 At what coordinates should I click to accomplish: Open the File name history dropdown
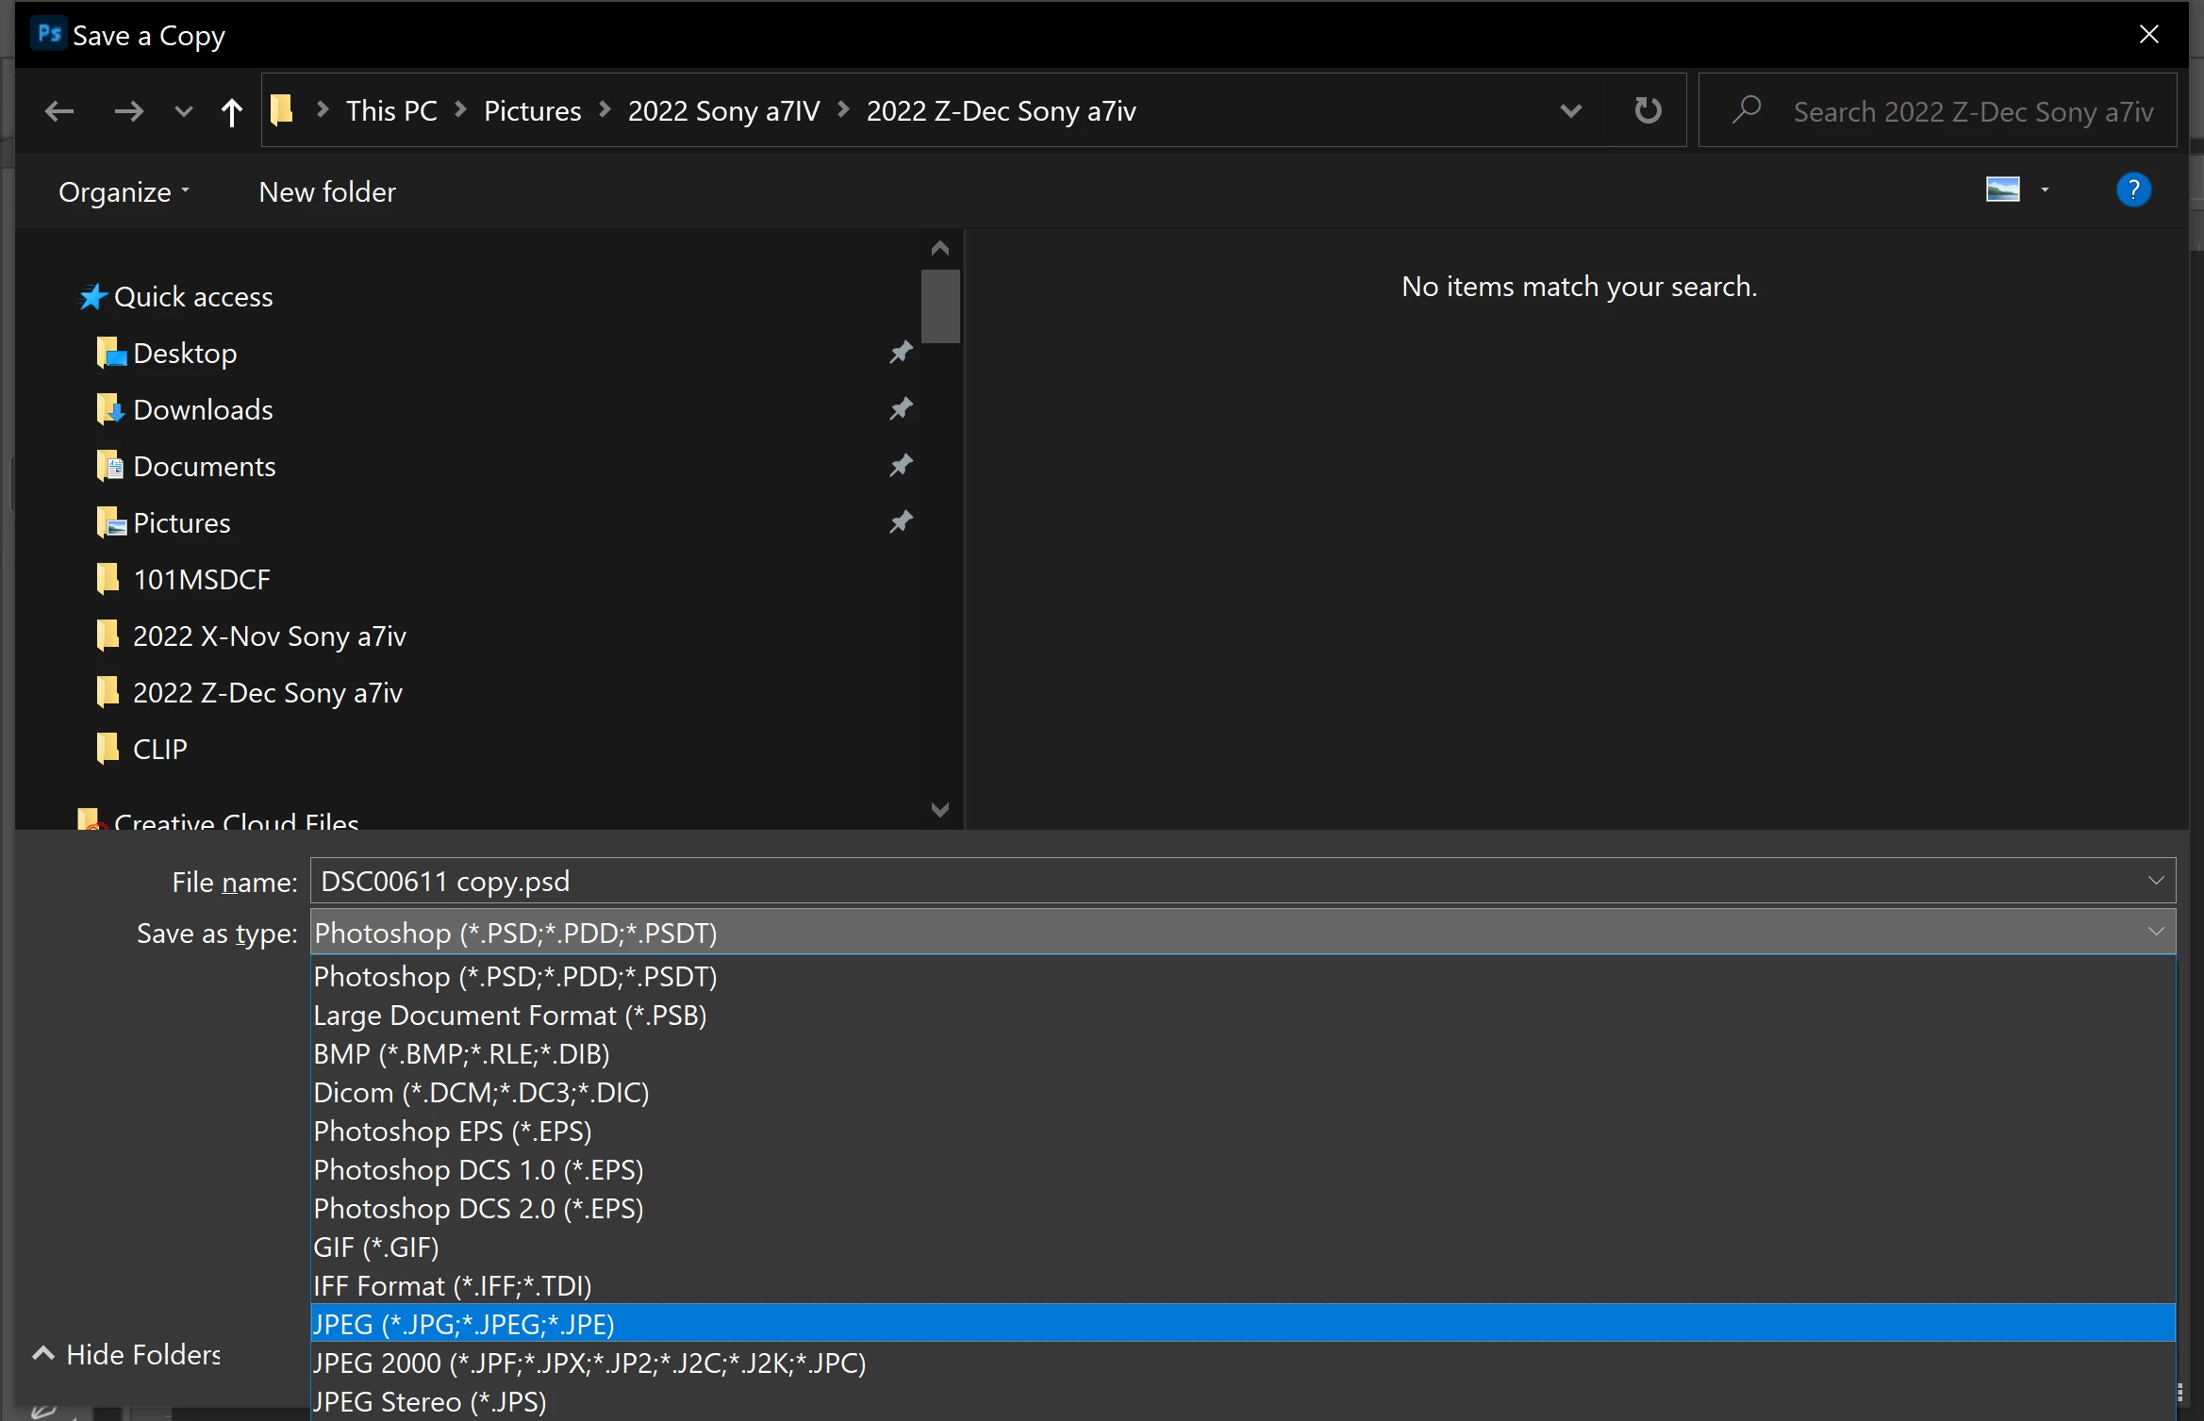[2155, 881]
